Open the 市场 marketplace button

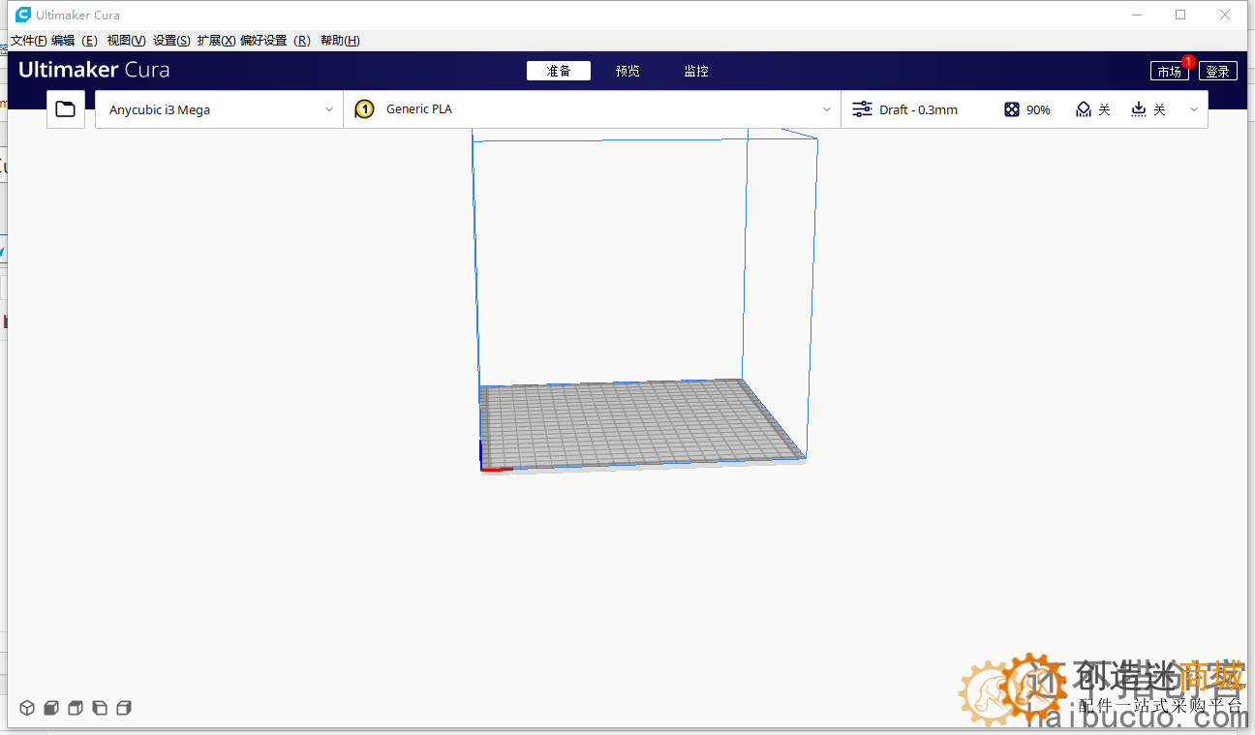1170,71
